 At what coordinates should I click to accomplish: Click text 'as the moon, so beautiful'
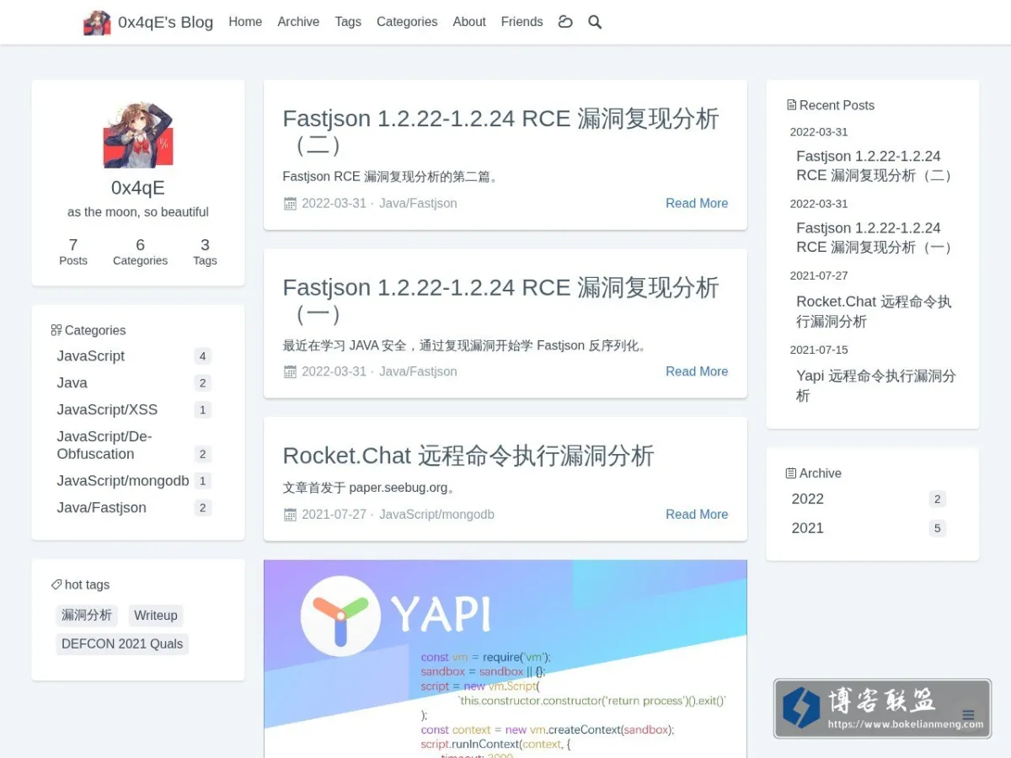138,212
